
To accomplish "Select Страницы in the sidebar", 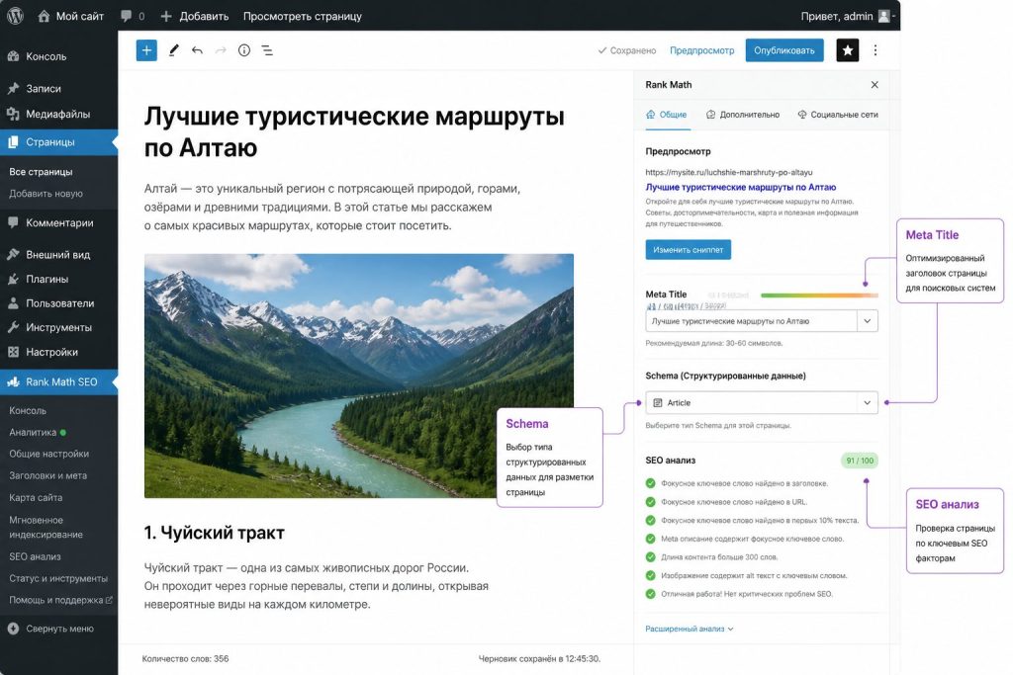I will point(58,142).
